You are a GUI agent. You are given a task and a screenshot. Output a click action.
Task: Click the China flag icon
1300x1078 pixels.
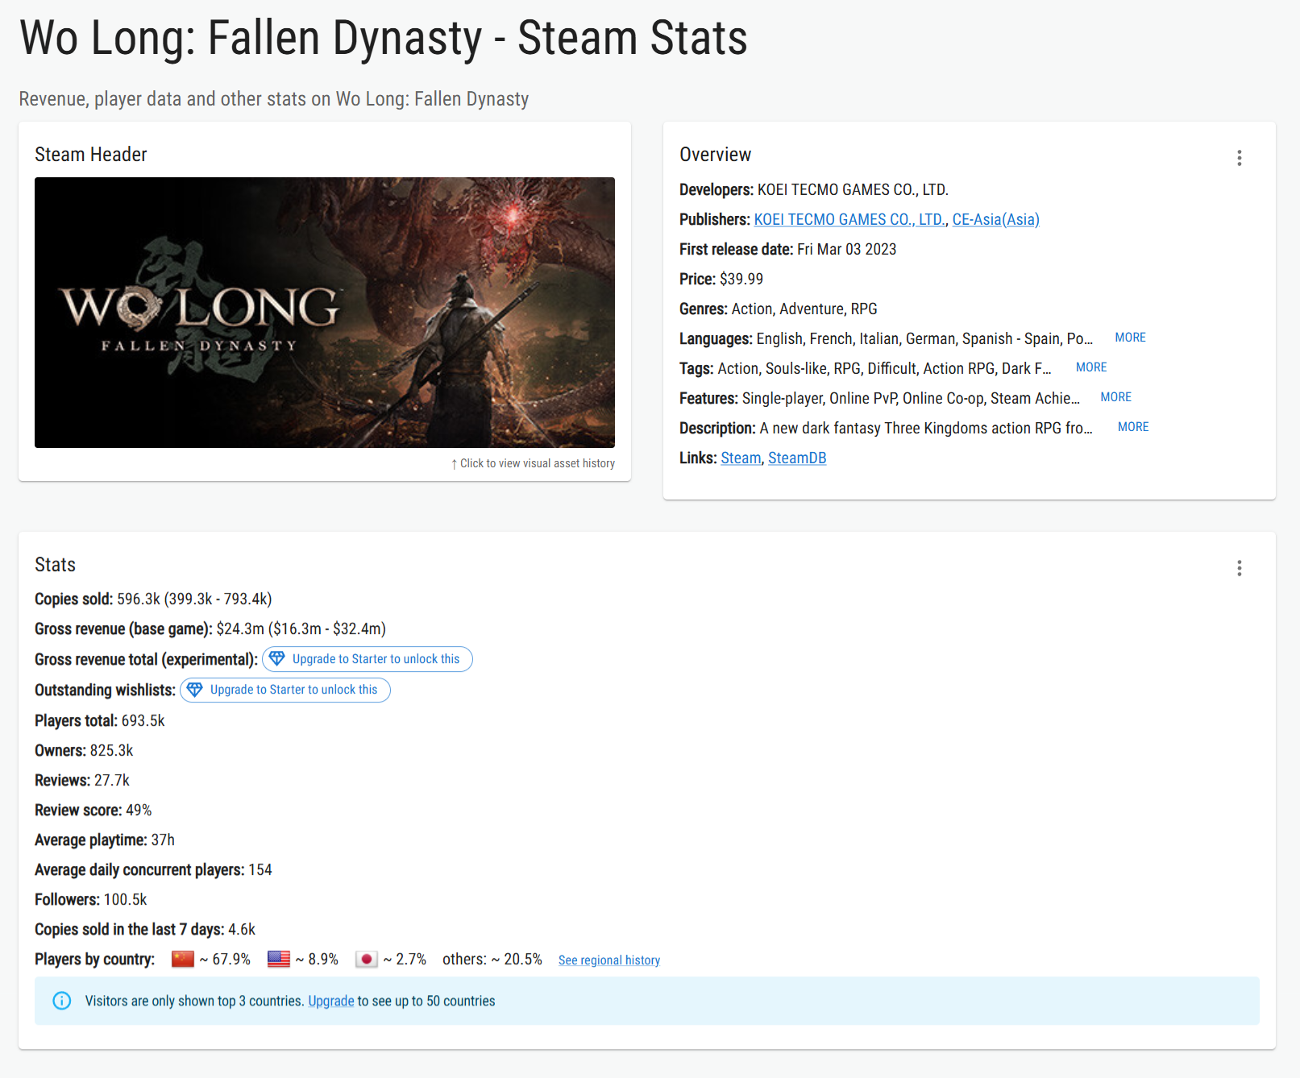(183, 959)
